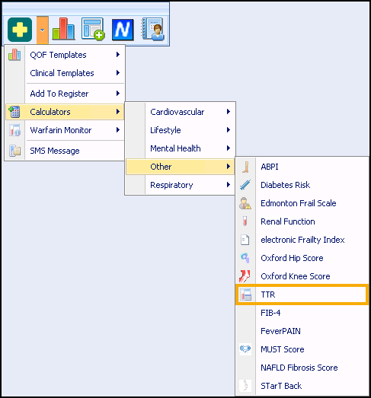Open the Warfarin Monitor submenu

pyautogui.click(x=65, y=130)
